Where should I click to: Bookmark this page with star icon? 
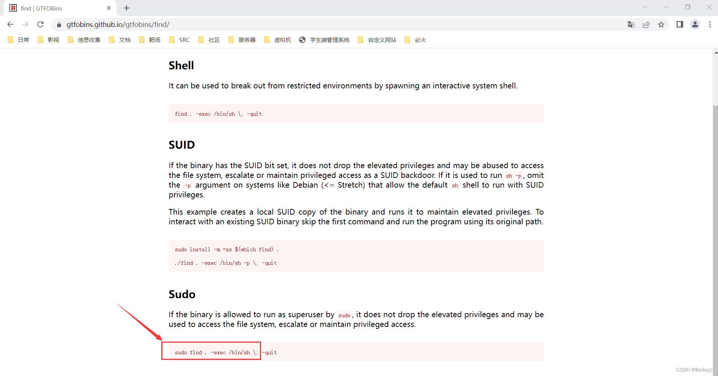pos(661,24)
